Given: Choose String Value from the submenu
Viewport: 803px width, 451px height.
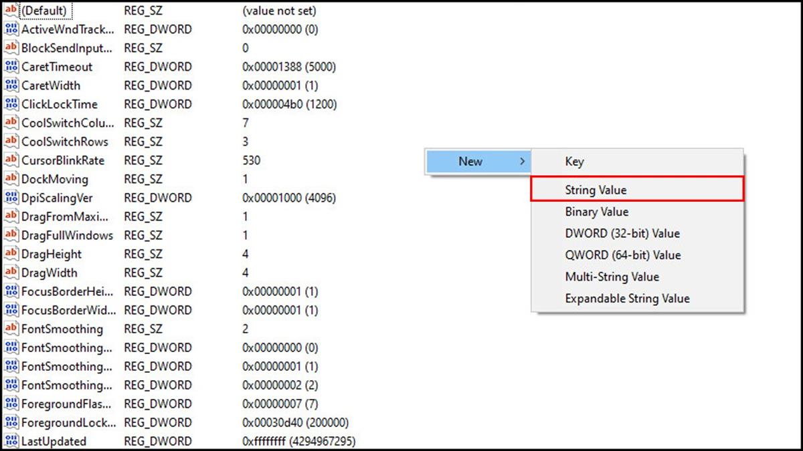Looking at the screenshot, I should pyautogui.click(x=596, y=190).
